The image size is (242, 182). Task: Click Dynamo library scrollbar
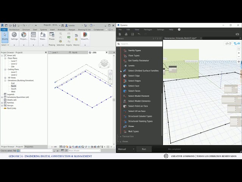coord(162,115)
